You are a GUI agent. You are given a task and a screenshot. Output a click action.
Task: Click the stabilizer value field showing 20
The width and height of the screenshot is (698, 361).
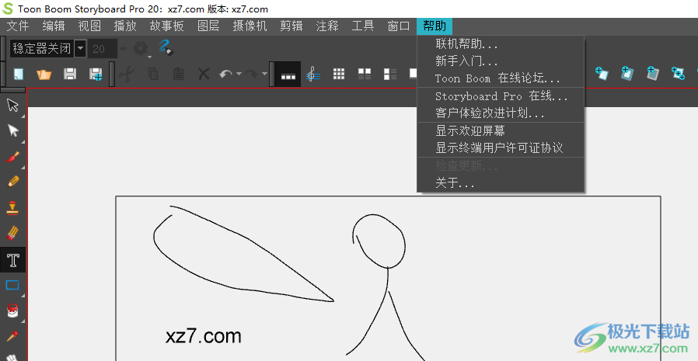click(x=103, y=48)
